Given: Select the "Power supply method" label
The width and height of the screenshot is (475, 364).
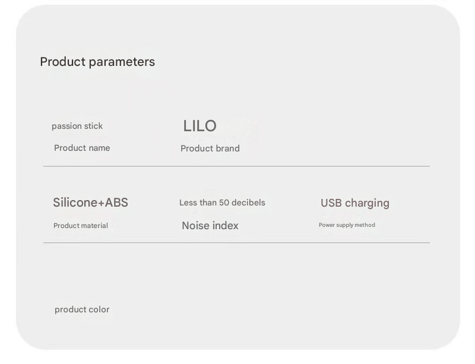Looking at the screenshot, I should coord(347,225).
